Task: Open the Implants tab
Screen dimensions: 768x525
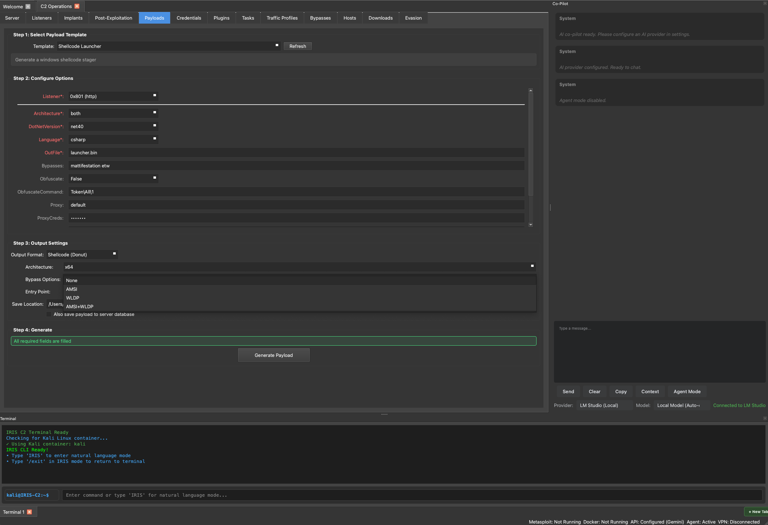Action: (x=73, y=18)
